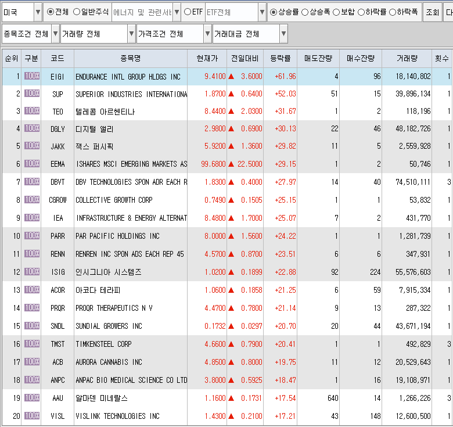Select the 전체 radio button
The height and width of the screenshot is (427, 453).
click(51, 12)
